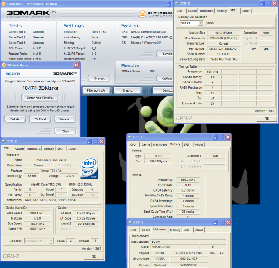Image resolution: width=279 pixels, height=268 pixels.
Task: Select SPD tab in CPU-Z Memory window
Action: (x=186, y=144)
